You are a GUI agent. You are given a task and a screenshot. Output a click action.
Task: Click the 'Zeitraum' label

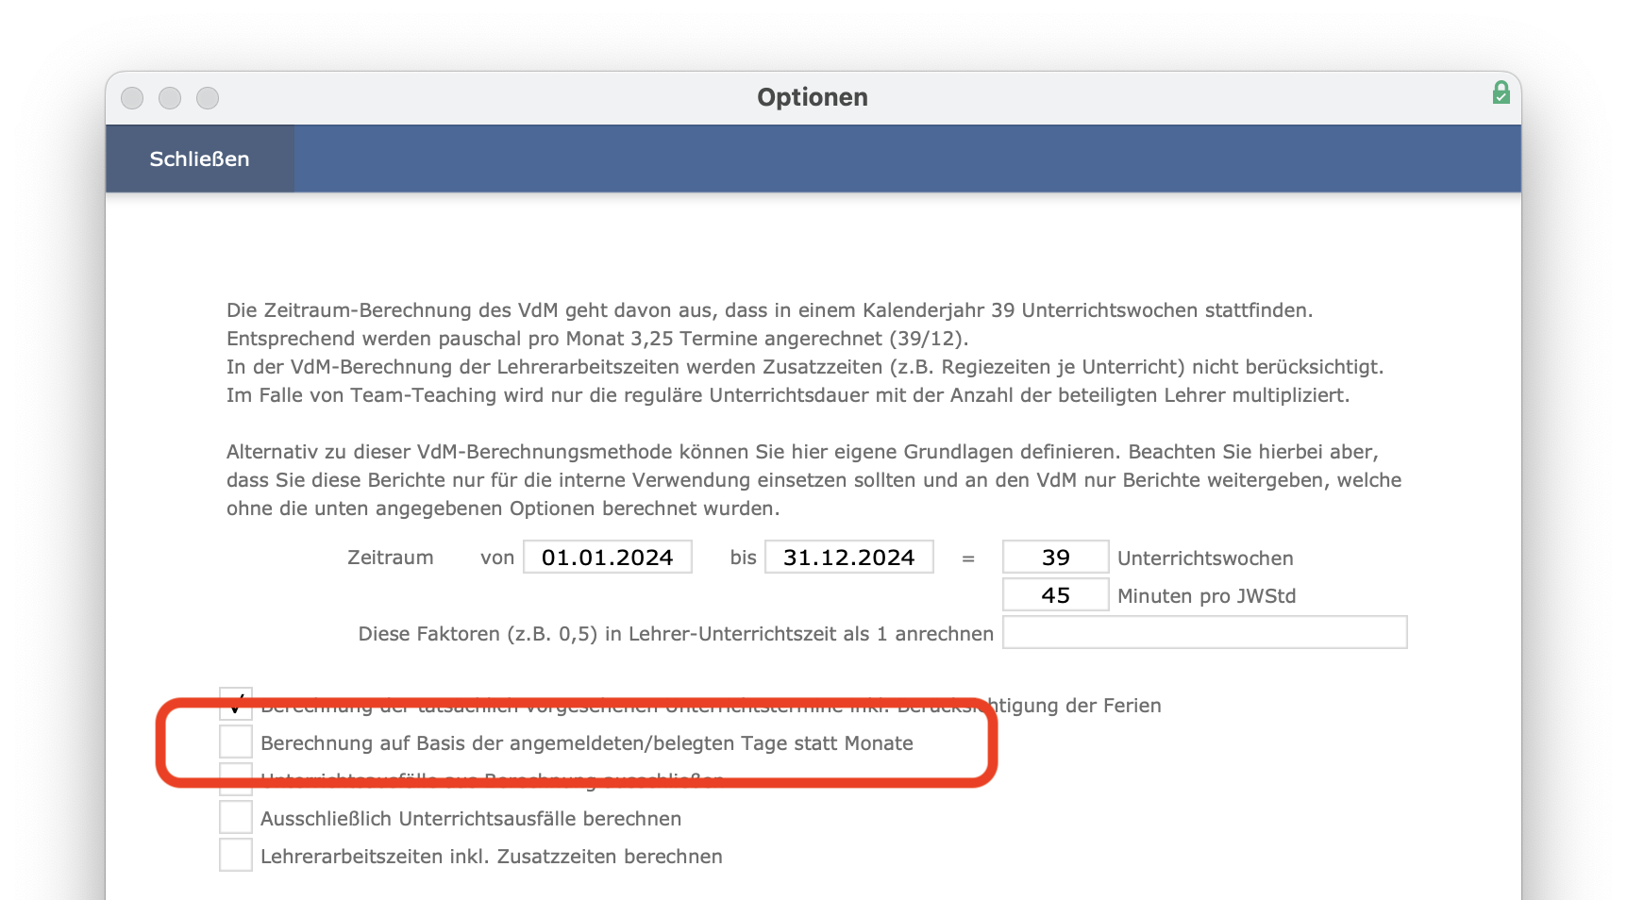[x=391, y=558]
